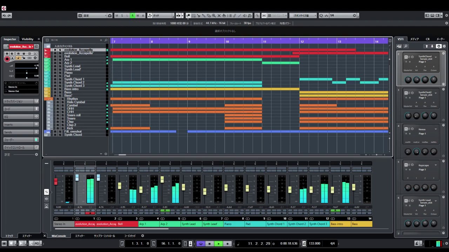Select the Zoom magnifier tool in toolbar
The height and width of the screenshot is (252, 449).
point(214,16)
